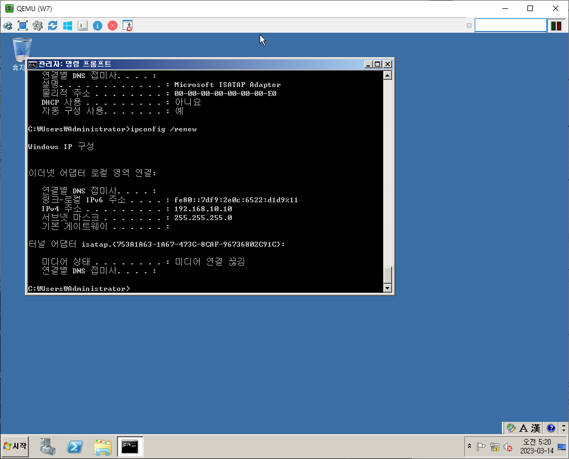The width and height of the screenshot is (569, 459).
Task: Open the keyboard key icon in toolbar
Action: (x=83, y=25)
